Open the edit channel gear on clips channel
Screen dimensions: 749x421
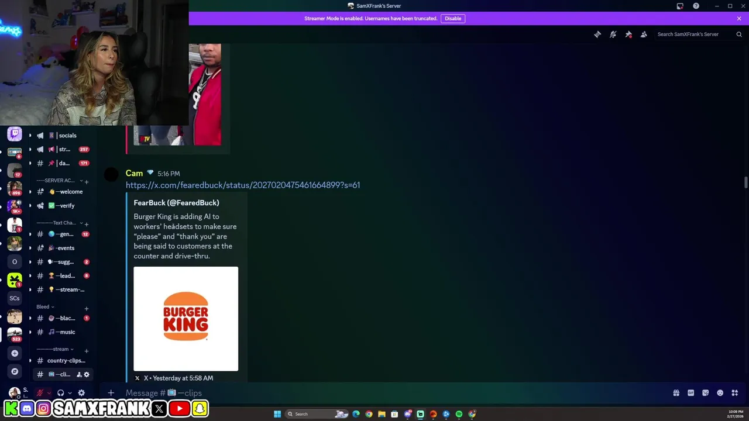pyautogui.click(x=87, y=375)
